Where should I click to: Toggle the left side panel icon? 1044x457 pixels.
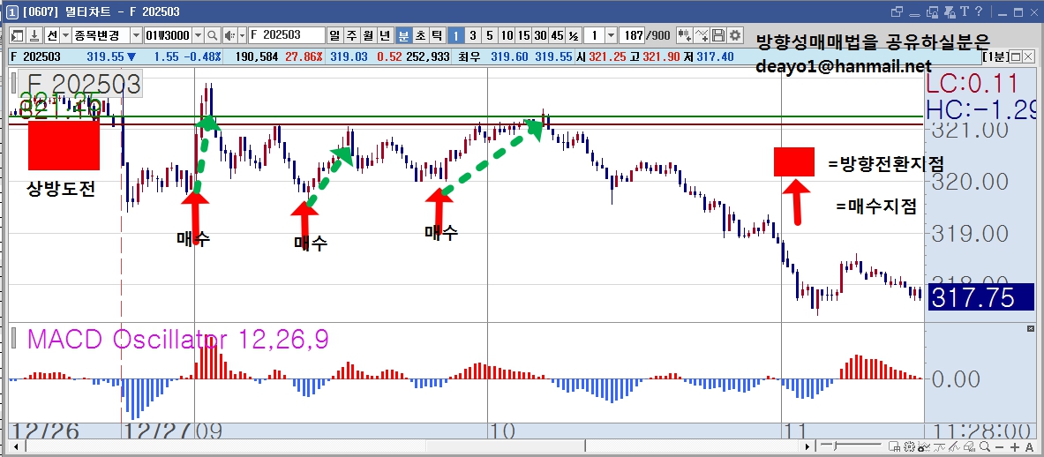[x=18, y=35]
